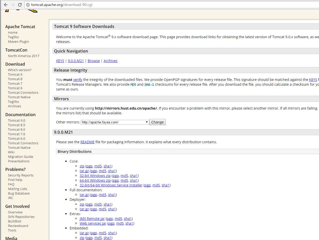Select Tomcat 6 in Download sidebar

coord(15,88)
